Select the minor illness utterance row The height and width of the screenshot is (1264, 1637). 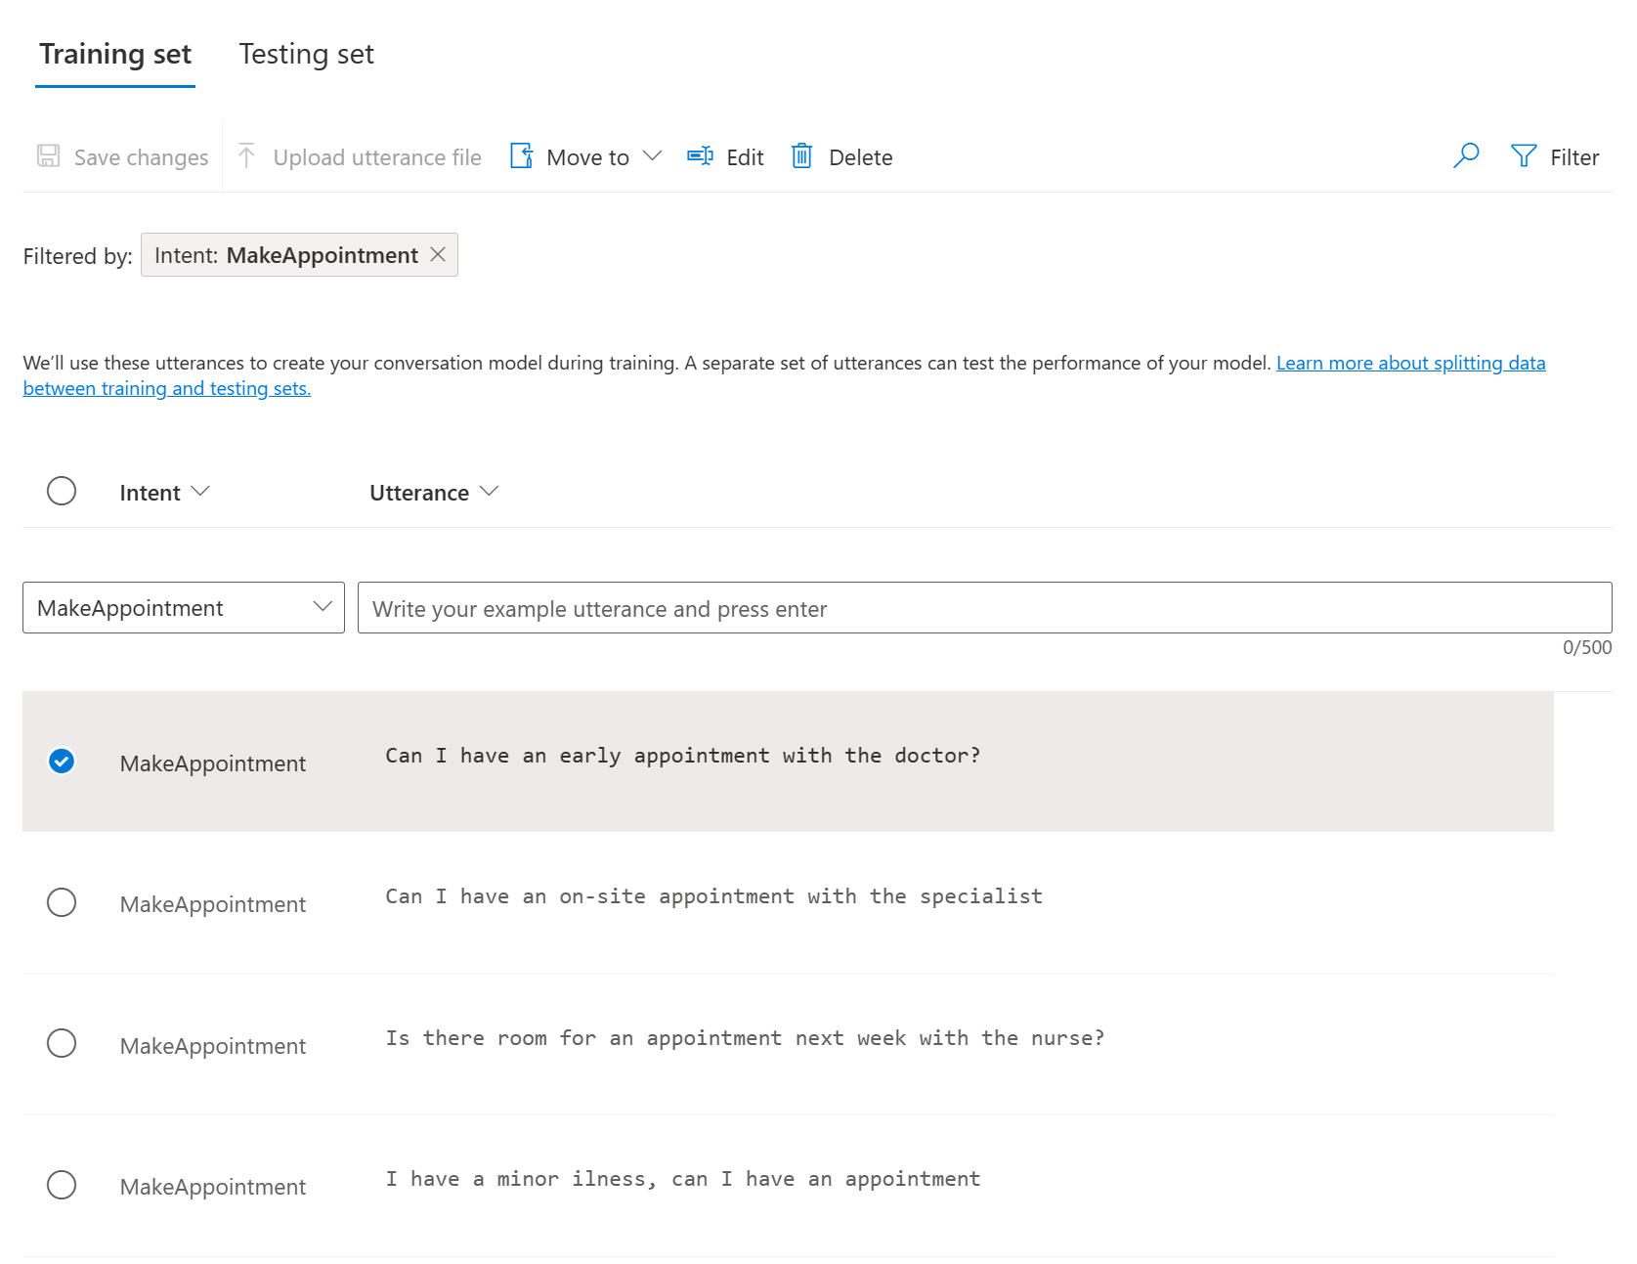(62, 1185)
